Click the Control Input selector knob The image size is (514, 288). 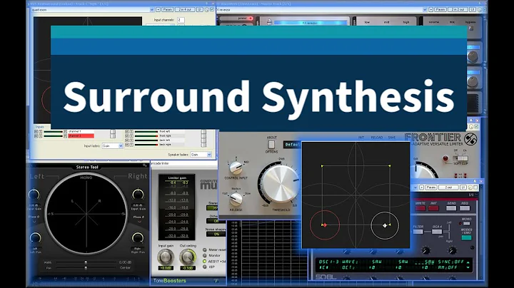tap(236, 168)
